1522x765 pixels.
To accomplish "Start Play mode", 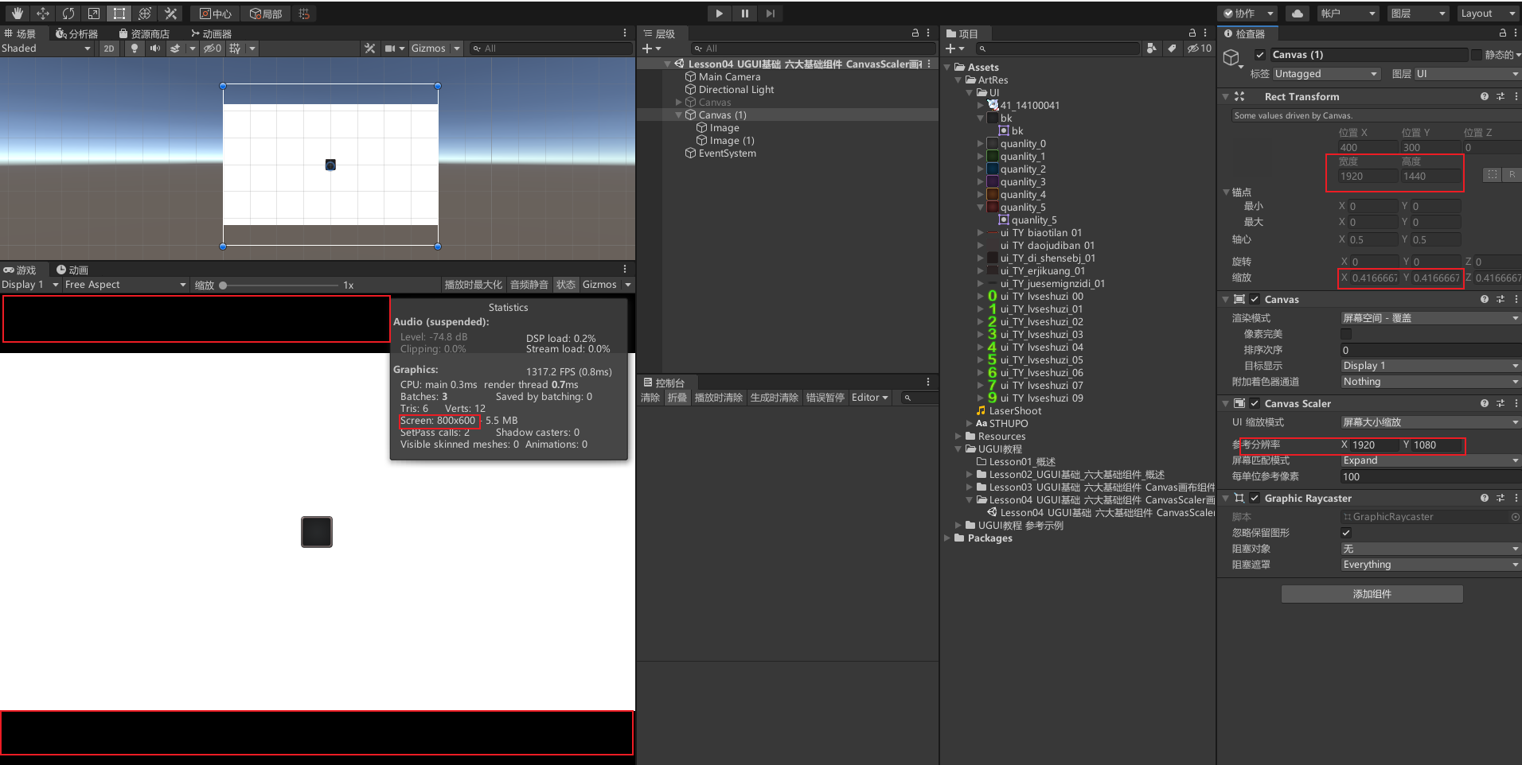I will point(719,14).
